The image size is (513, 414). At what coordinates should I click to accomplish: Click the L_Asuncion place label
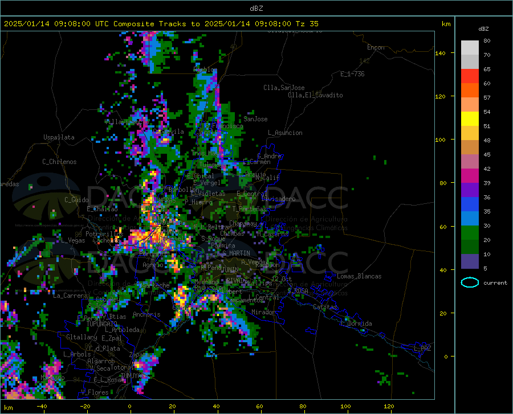(x=285, y=133)
